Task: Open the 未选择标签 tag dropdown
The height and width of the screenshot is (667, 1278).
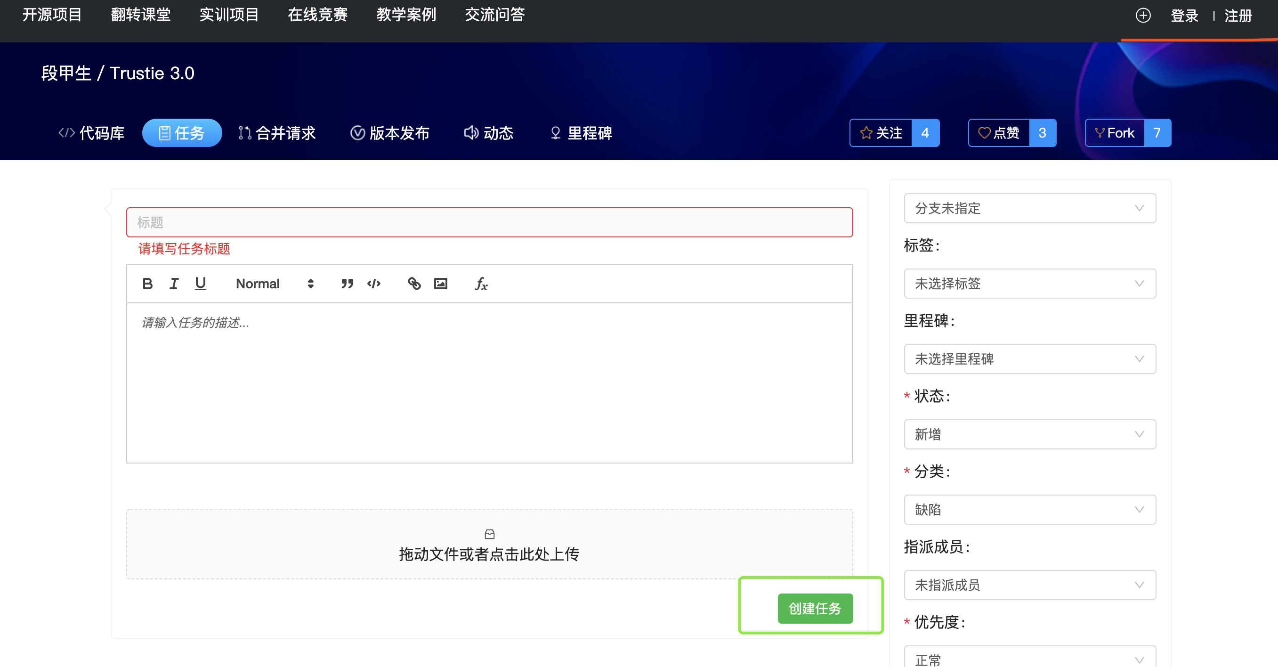Action: coord(1029,284)
